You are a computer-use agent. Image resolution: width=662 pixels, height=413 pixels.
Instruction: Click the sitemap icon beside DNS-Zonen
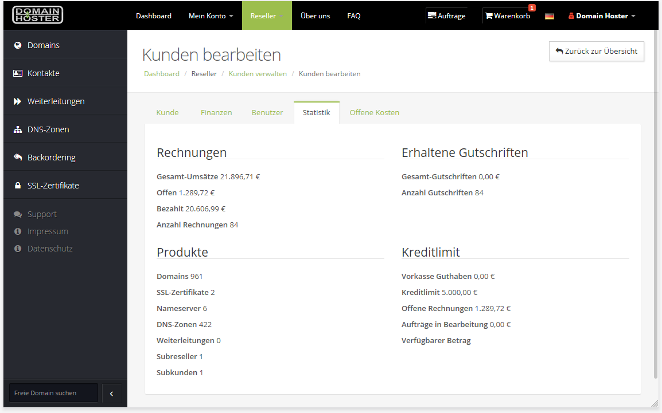tap(18, 129)
